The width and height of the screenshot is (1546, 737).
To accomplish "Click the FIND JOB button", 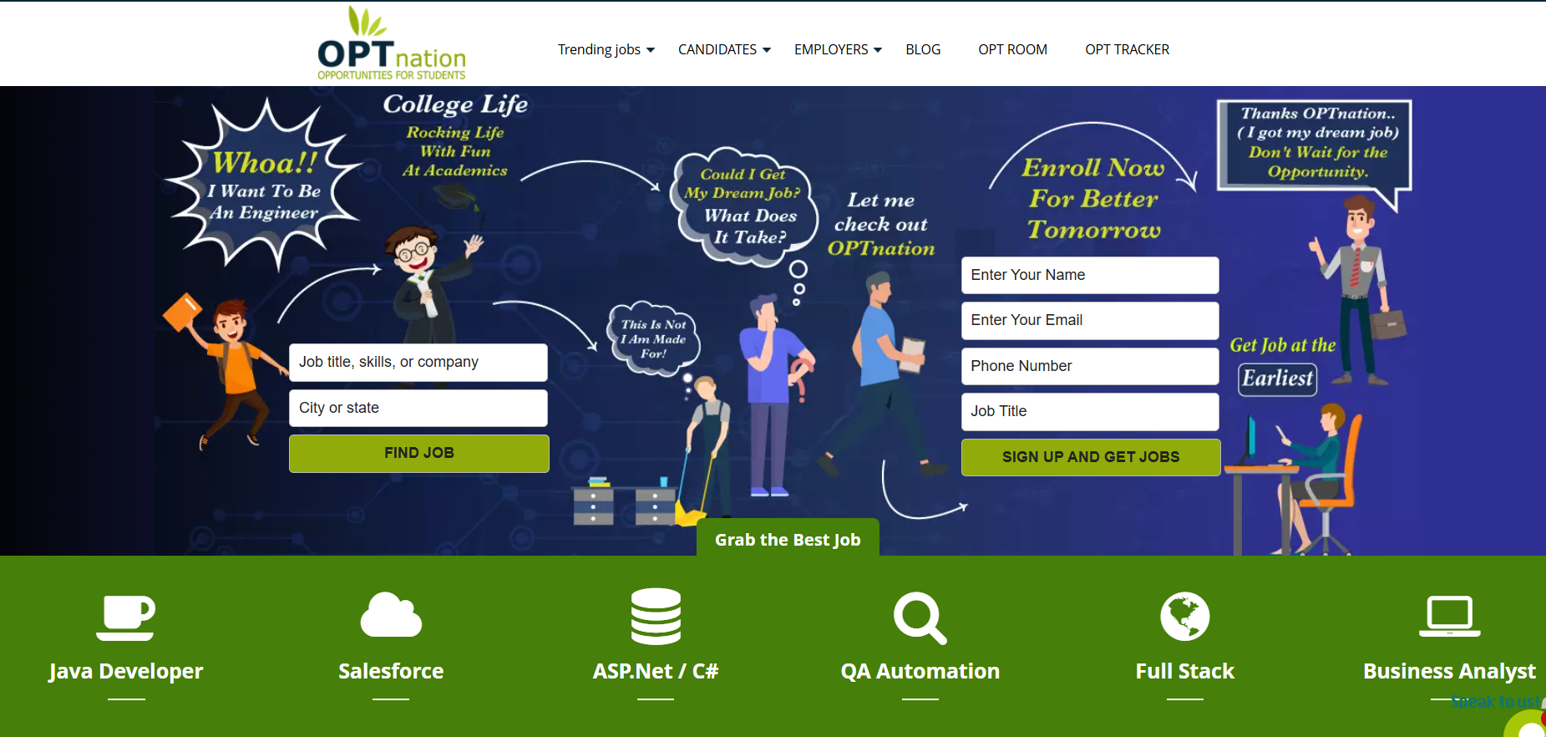I will click(x=419, y=453).
